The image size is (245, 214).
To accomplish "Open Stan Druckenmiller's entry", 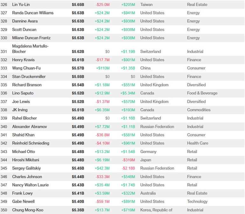I will tap(29, 77).
